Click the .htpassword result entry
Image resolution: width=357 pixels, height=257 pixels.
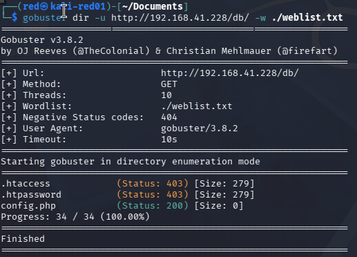[x=31, y=195]
